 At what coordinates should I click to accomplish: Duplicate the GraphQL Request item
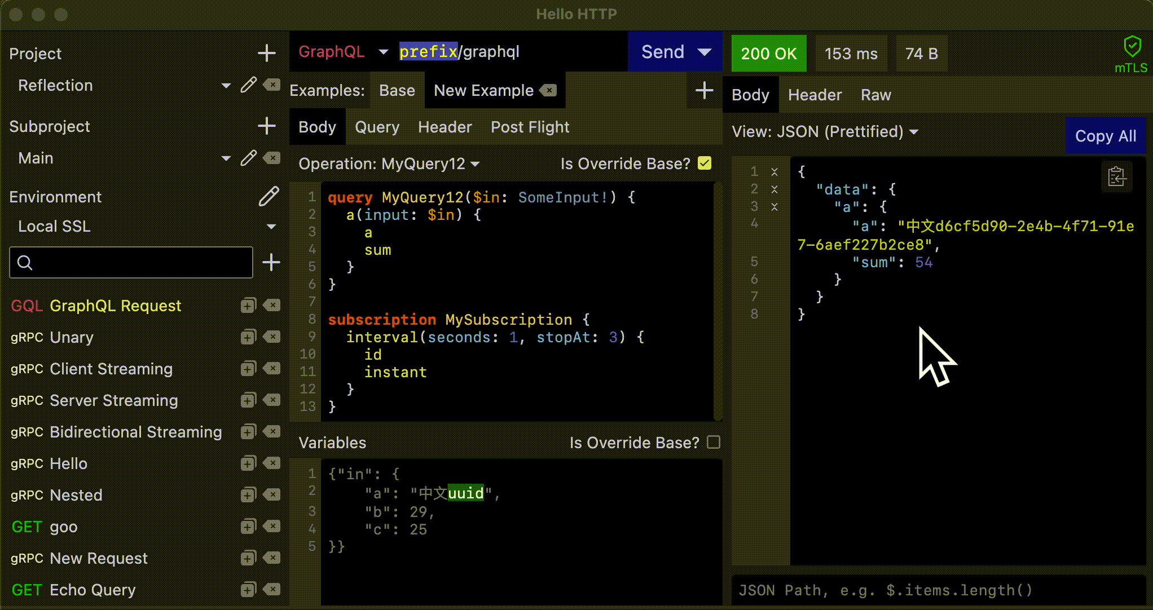tap(248, 306)
